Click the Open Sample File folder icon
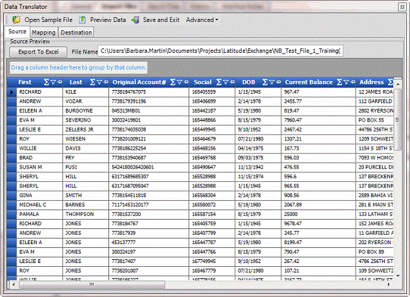This screenshot has height=297, width=410. click(16, 20)
